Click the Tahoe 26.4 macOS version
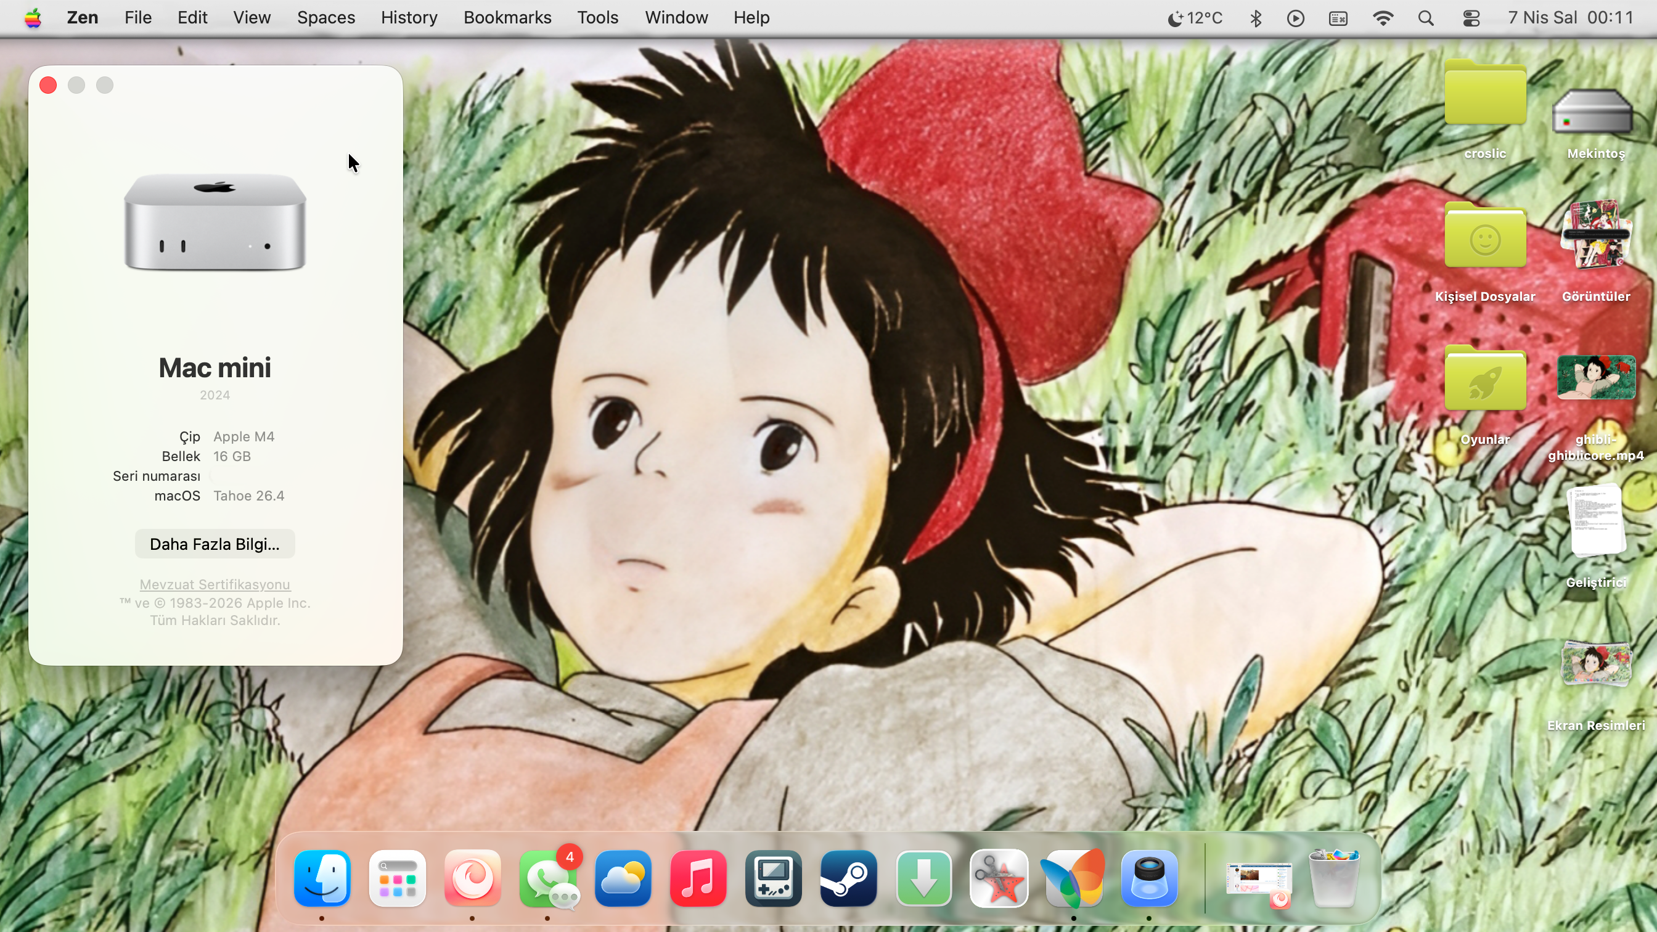 [x=249, y=496]
